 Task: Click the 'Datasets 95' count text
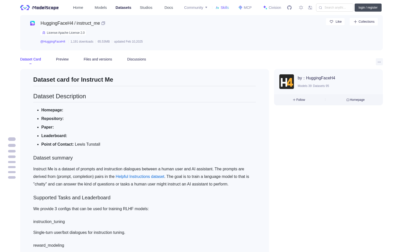[x=321, y=86]
